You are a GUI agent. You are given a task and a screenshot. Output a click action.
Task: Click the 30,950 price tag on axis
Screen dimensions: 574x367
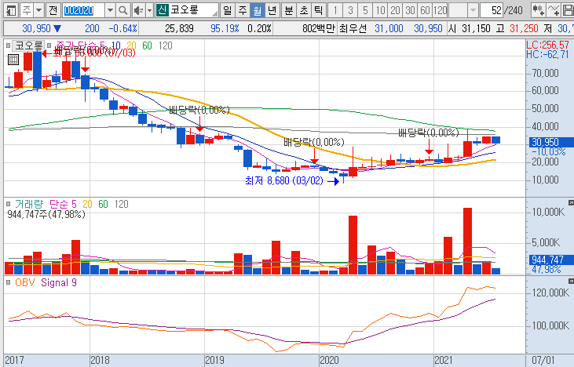click(x=551, y=142)
